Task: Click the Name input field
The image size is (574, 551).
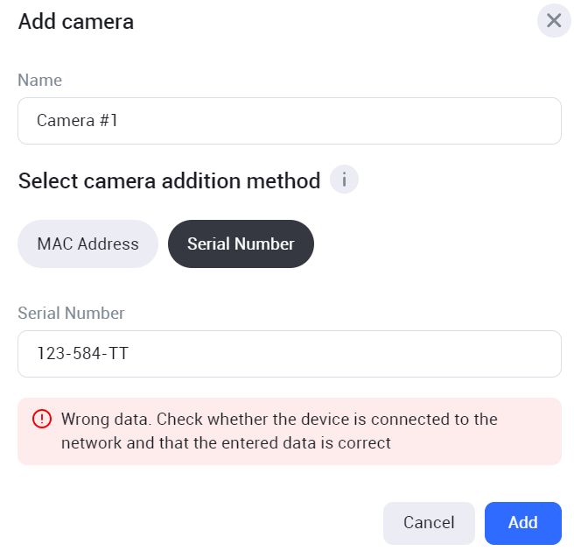Action: (289, 121)
